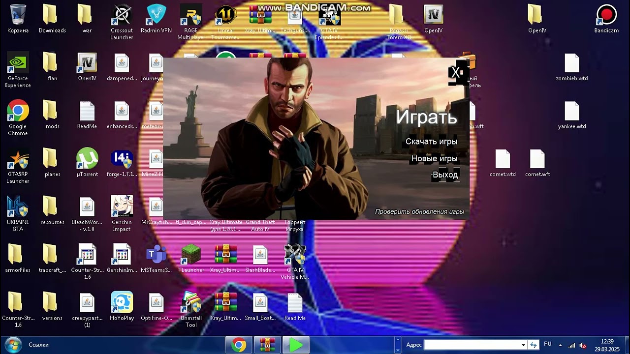This screenshot has width=630, height=354.
Task: Launch GTA5RP Launcher shortcut
Action: point(18,167)
